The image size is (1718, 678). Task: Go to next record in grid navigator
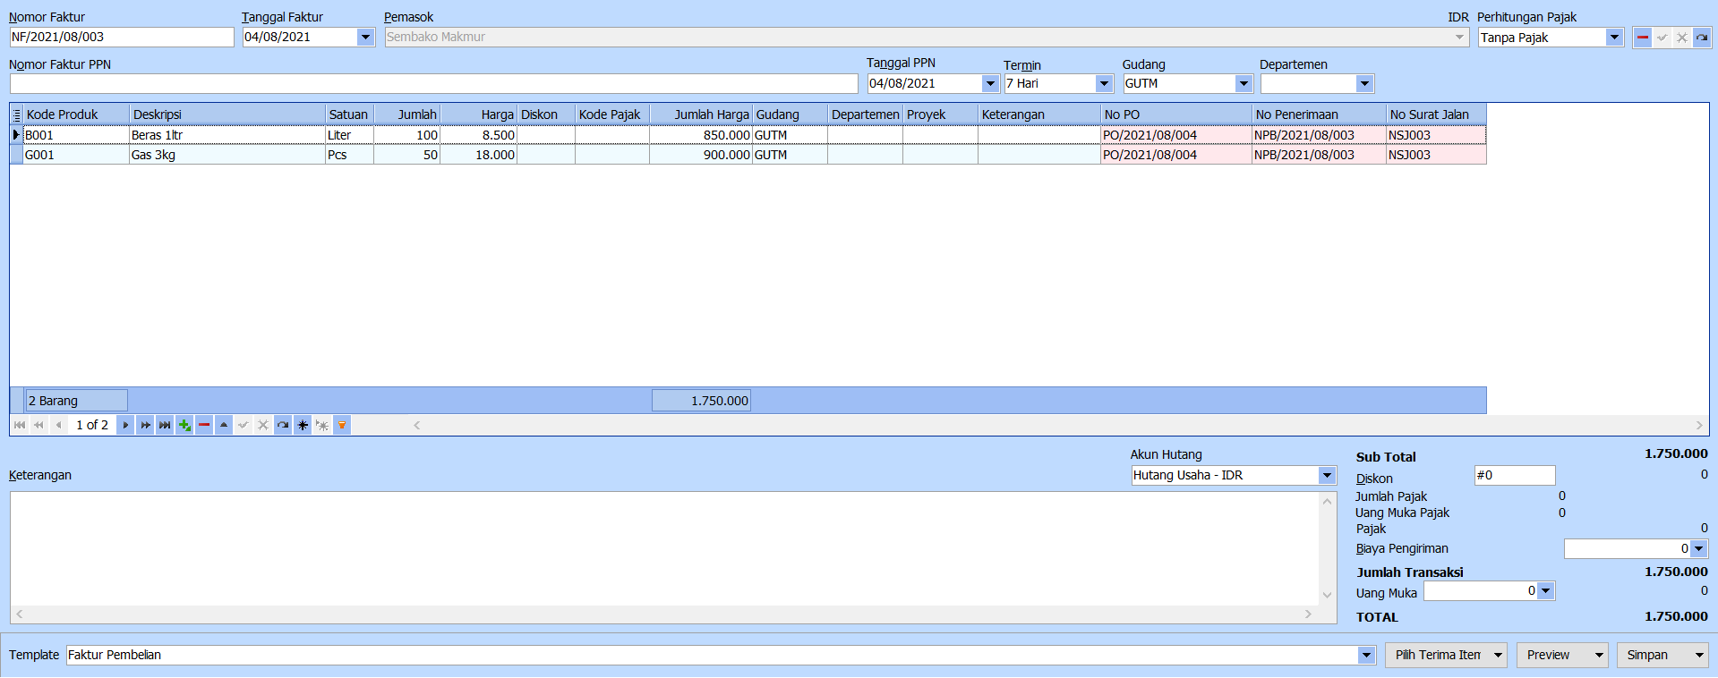tap(125, 425)
